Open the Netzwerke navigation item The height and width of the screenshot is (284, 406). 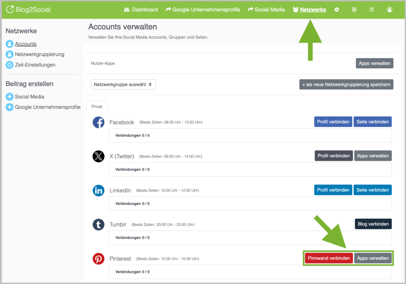point(309,10)
